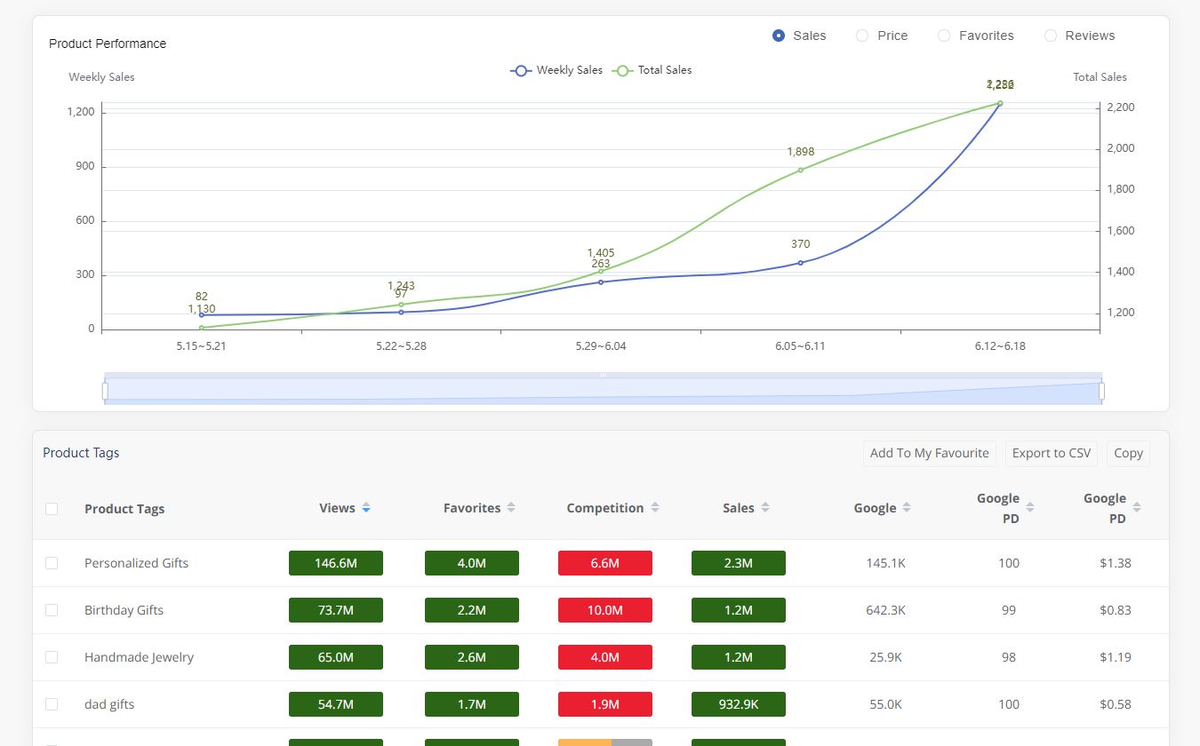Viewport: 1200px width, 746px height.
Task: Toggle Total Sales legend marker
Action: point(623,70)
